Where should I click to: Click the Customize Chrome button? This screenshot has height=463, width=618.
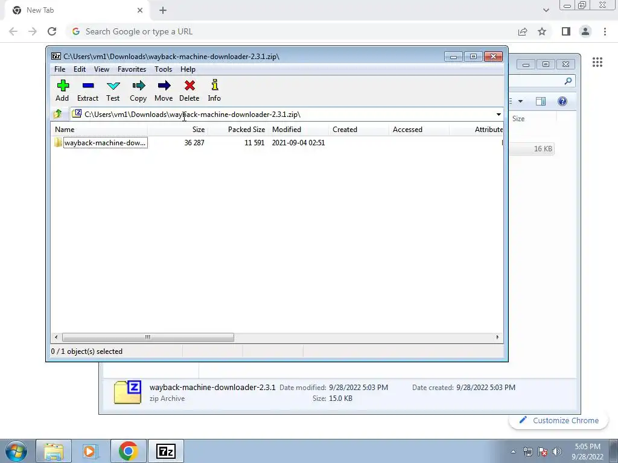[x=559, y=420]
